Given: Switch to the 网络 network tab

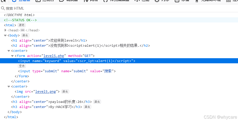Looking at the screenshot, I should (91, 1).
